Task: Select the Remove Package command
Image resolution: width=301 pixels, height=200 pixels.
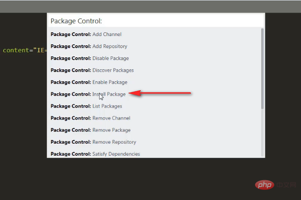Action: (x=154, y=130)
